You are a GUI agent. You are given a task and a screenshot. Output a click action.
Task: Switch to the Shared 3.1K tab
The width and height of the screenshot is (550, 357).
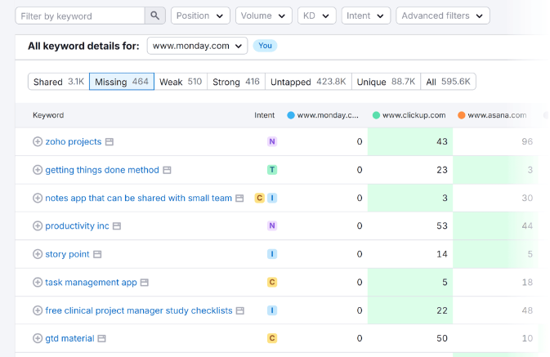click(x=58, y=82)
